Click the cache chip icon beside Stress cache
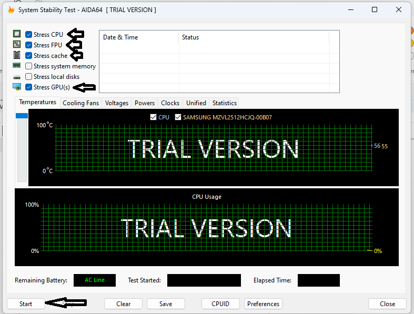 (17, 55)
